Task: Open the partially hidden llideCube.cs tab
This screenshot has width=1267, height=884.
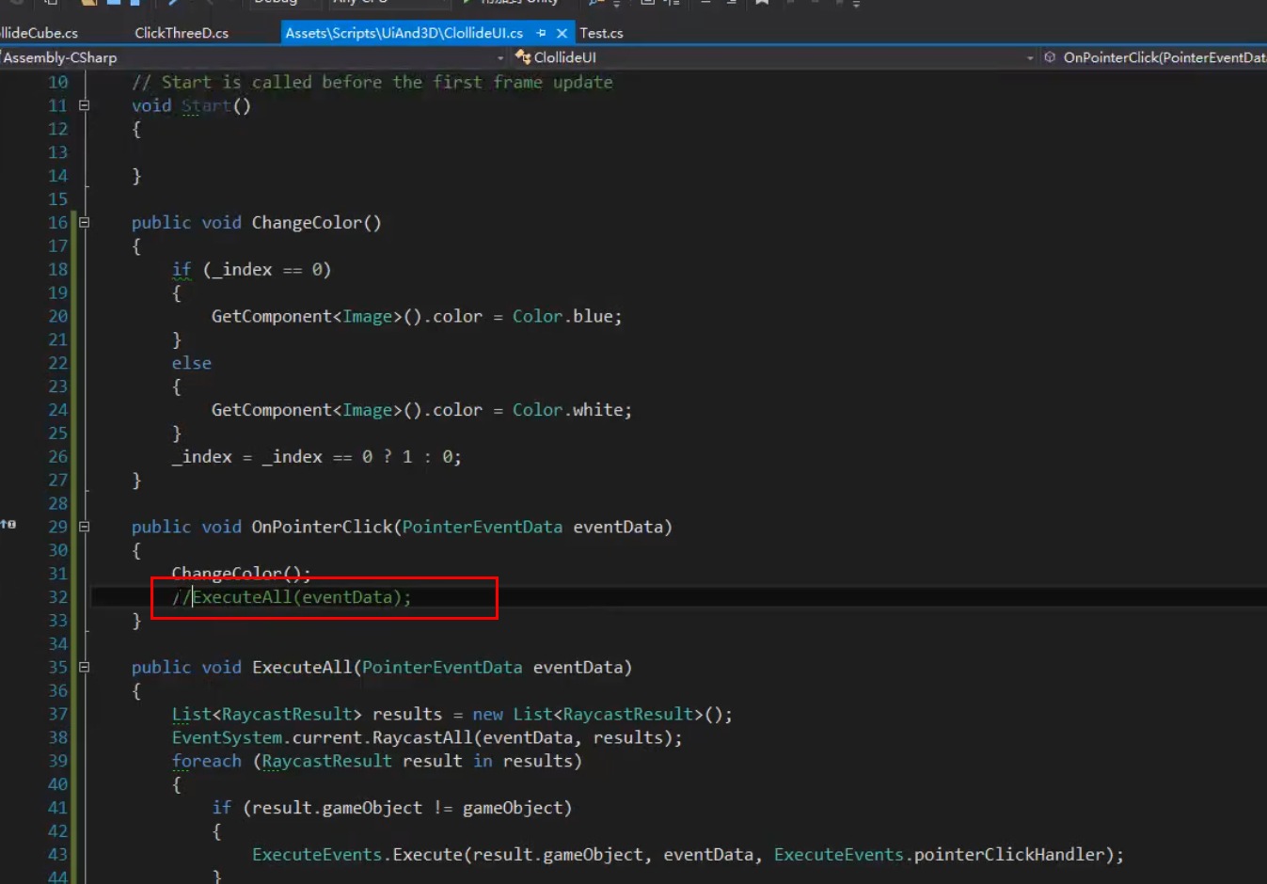Action: click(x=40, y=33)
